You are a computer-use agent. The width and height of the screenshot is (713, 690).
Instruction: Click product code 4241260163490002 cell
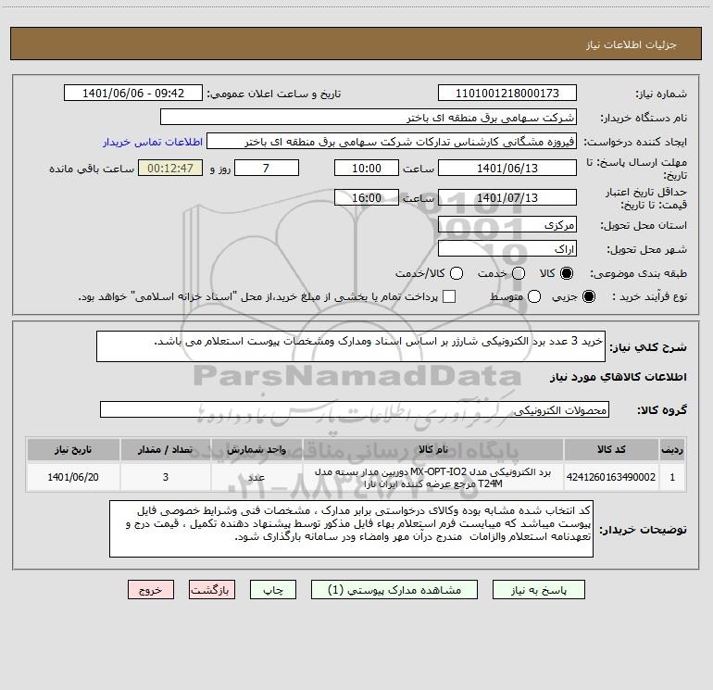[x=611, y=477]
